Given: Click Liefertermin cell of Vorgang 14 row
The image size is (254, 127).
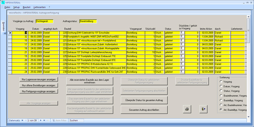Looking at the screenshot, I should pyautogui.click(x=238, y=33).
